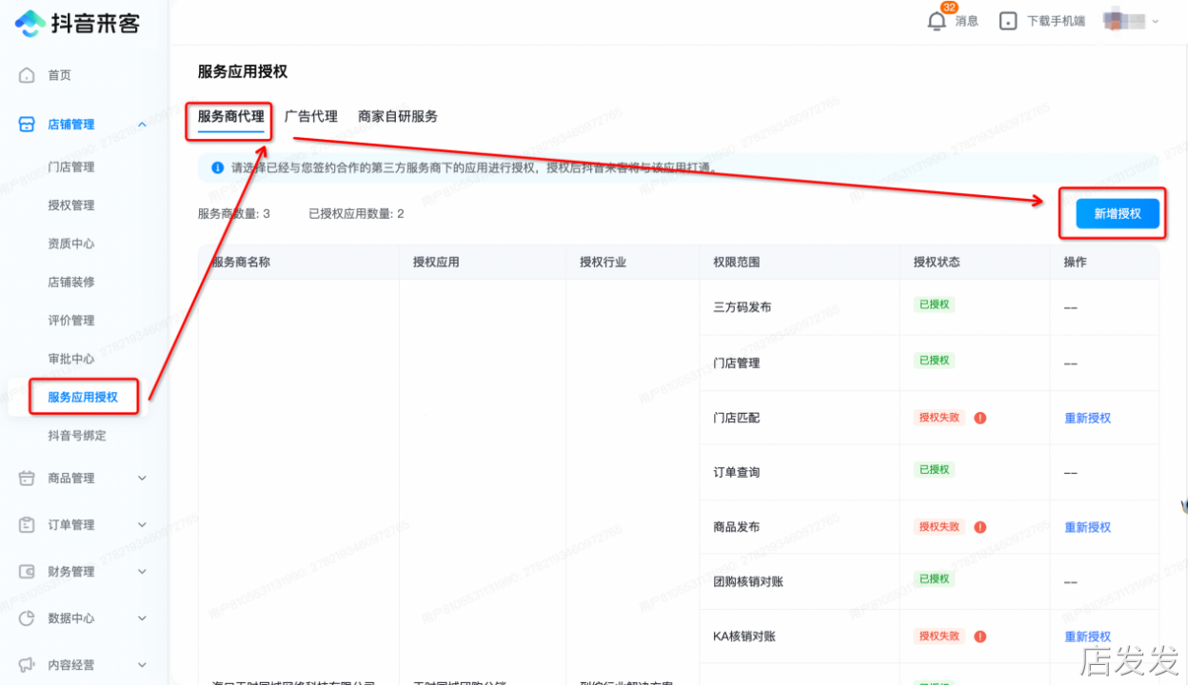The image size is (1188, 685).
Task: Click the 内容经营 megaphone icon
Action: pyautogui.click(x=28, y=665)
